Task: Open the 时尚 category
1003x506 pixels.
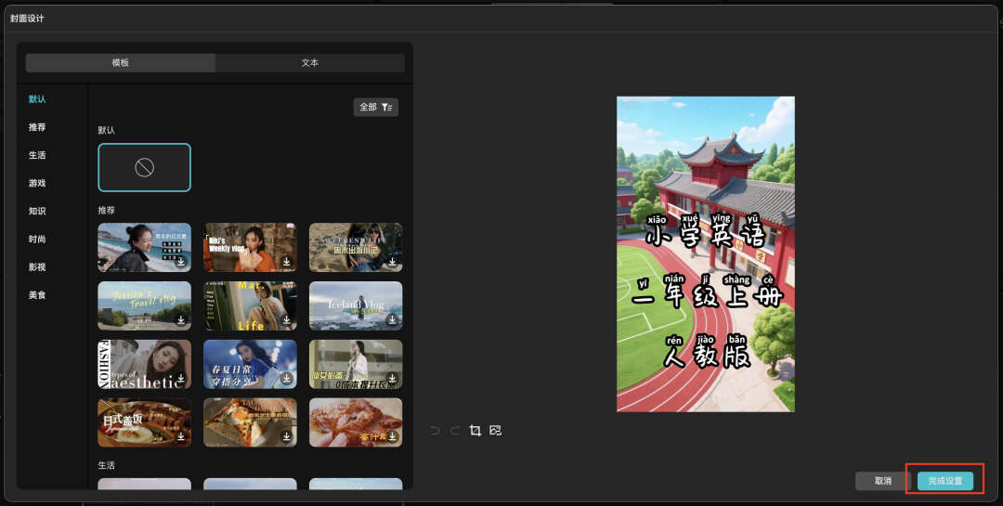Action: (37, 240)
